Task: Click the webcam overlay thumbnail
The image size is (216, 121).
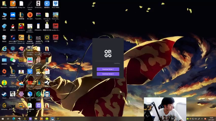Action: (x=165, y=109)
